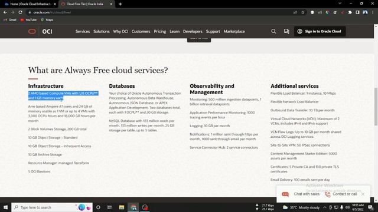
Task: Bookmark this page with star icon
Action: (303, 12)
